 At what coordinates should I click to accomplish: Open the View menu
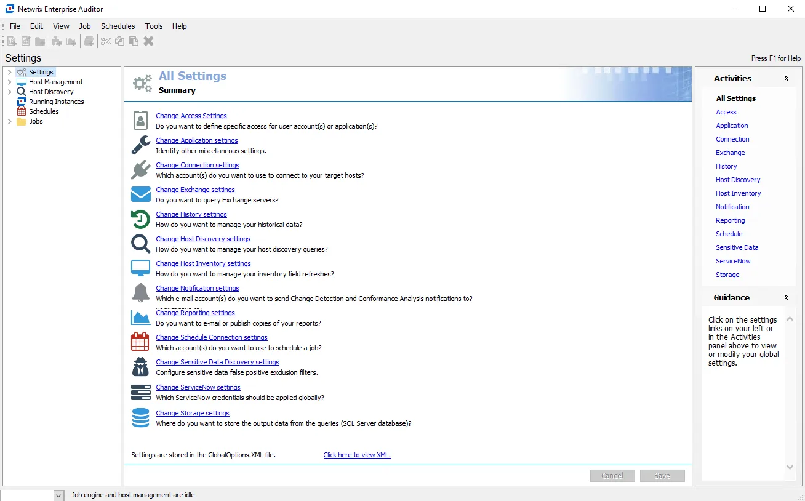pyautogui.click(x=61, y=26)
